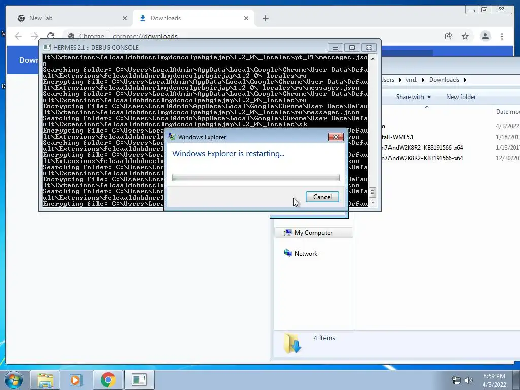This screenshot has height=390, width=520.
Task: Go back in Chrome navigation
Action: (18, 36)
